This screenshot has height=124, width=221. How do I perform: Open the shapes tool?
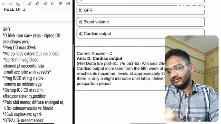click(60, 4)
